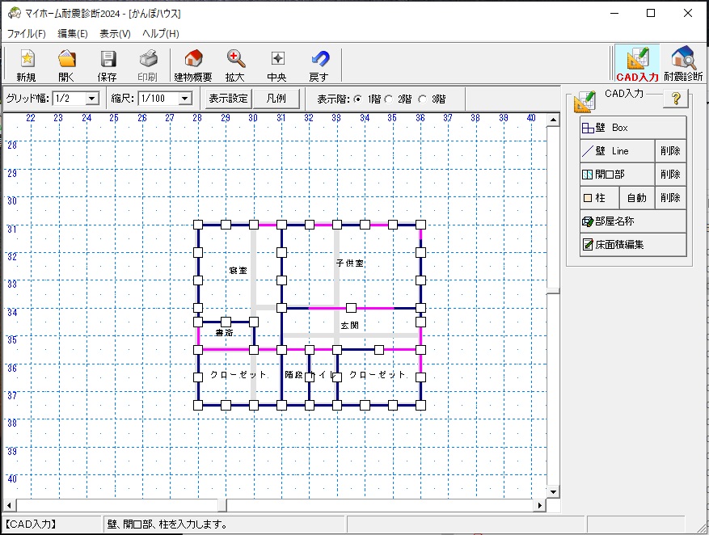Save the project with 保存 icon
Screen dimensions: 709x535
pos(108,65)
